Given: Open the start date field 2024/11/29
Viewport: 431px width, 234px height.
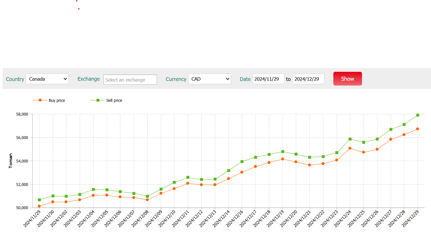Looking at the screenshot, I should tap(268, 79).
